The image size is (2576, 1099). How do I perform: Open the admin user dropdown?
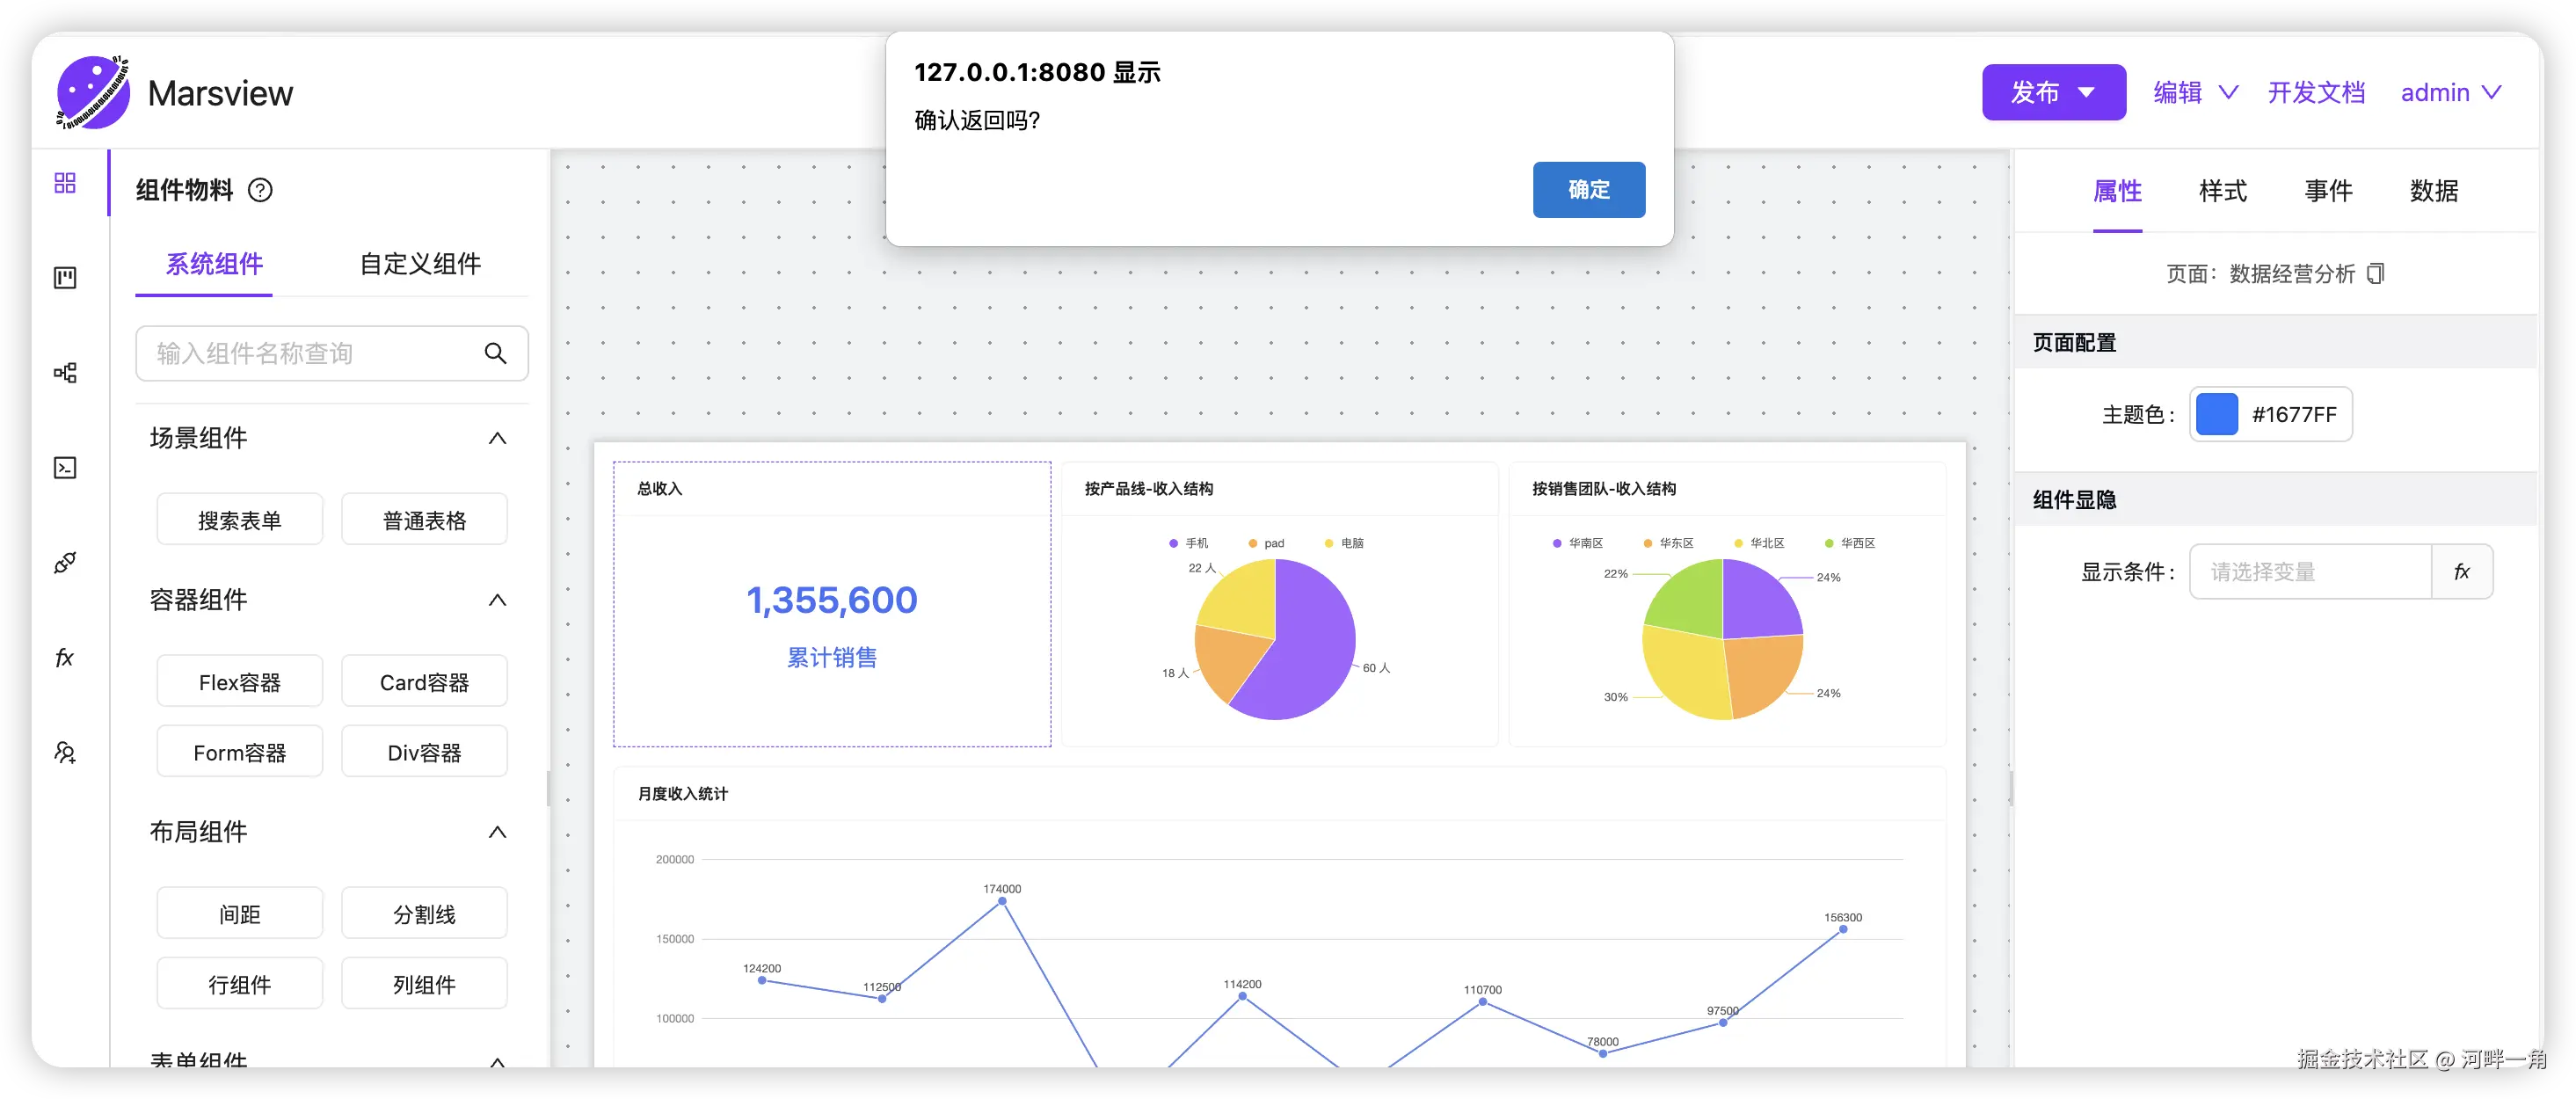tap(2450, 92)
